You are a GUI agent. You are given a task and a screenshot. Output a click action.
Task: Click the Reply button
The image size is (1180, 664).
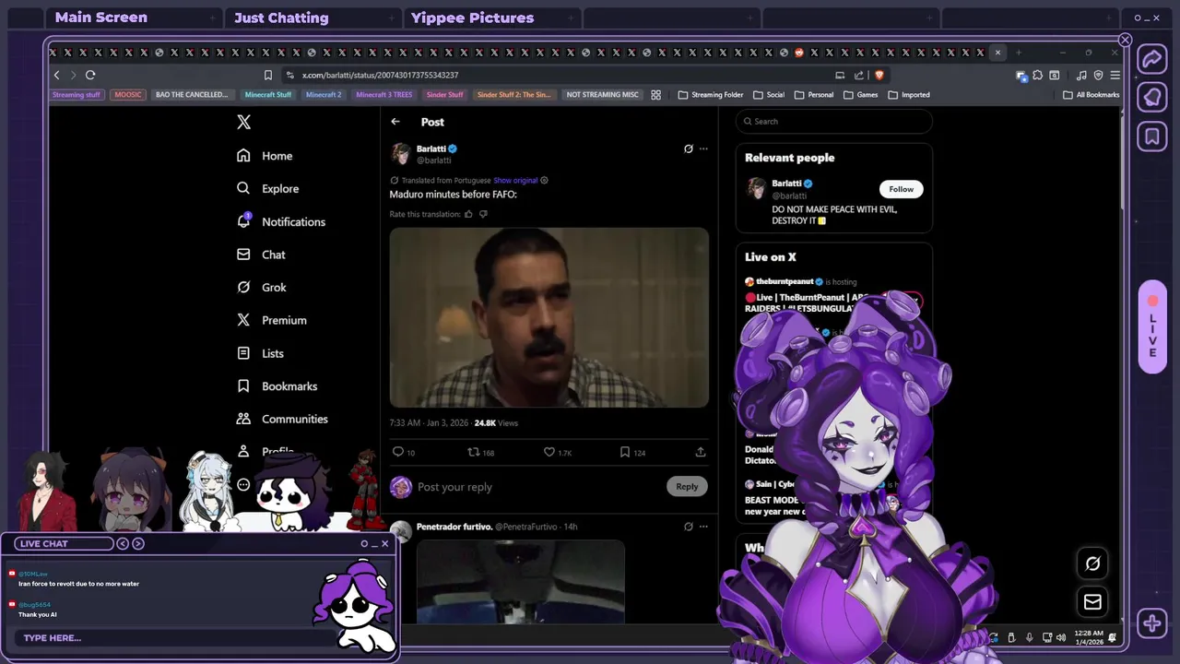coord(687,486)
